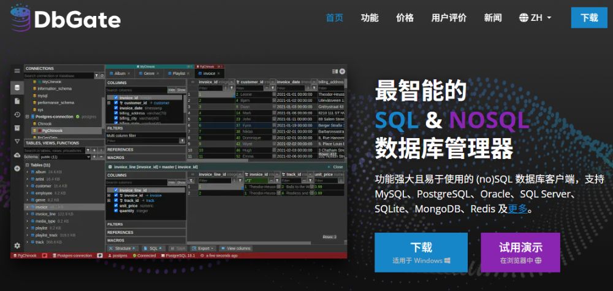Open the ZH language dropdown
This screenshot has width=613, height=291.
click(x=536, y=18)
